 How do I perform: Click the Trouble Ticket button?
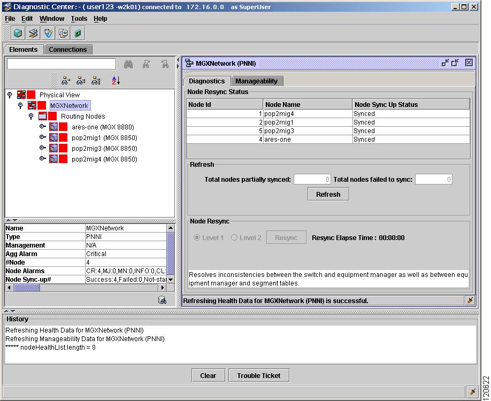[x=259, y=375]
